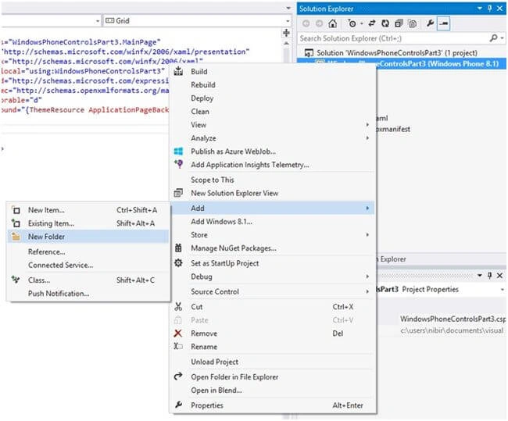Screen dimensions: 508x421
Task: Click the Home icon in Solution Explorer toolbar
Action: tap(332, 23)
